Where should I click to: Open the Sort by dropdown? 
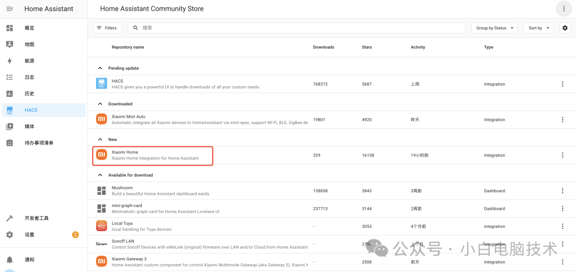[x=538, y=28]
